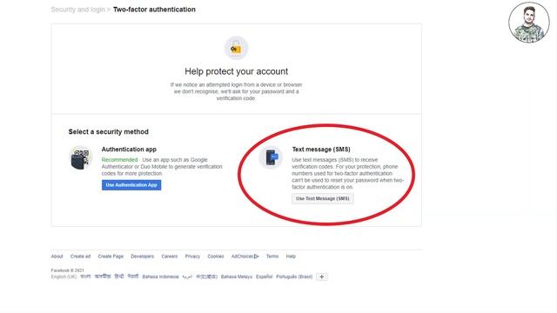Open the Help footer link
This screenshot has height=313, width=557.
tap(291, 256)
